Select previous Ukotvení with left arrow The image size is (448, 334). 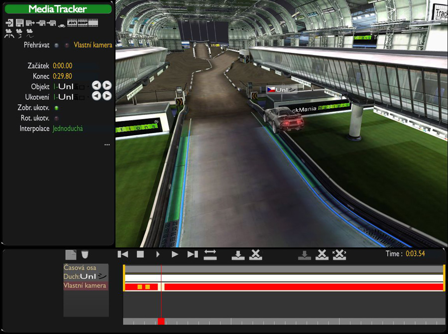pos(97,96)
